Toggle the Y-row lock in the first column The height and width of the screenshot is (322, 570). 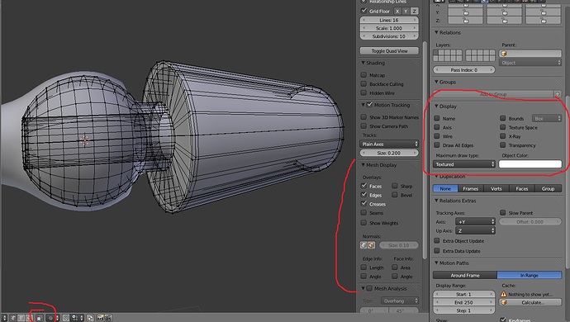[x=465, y=12]
